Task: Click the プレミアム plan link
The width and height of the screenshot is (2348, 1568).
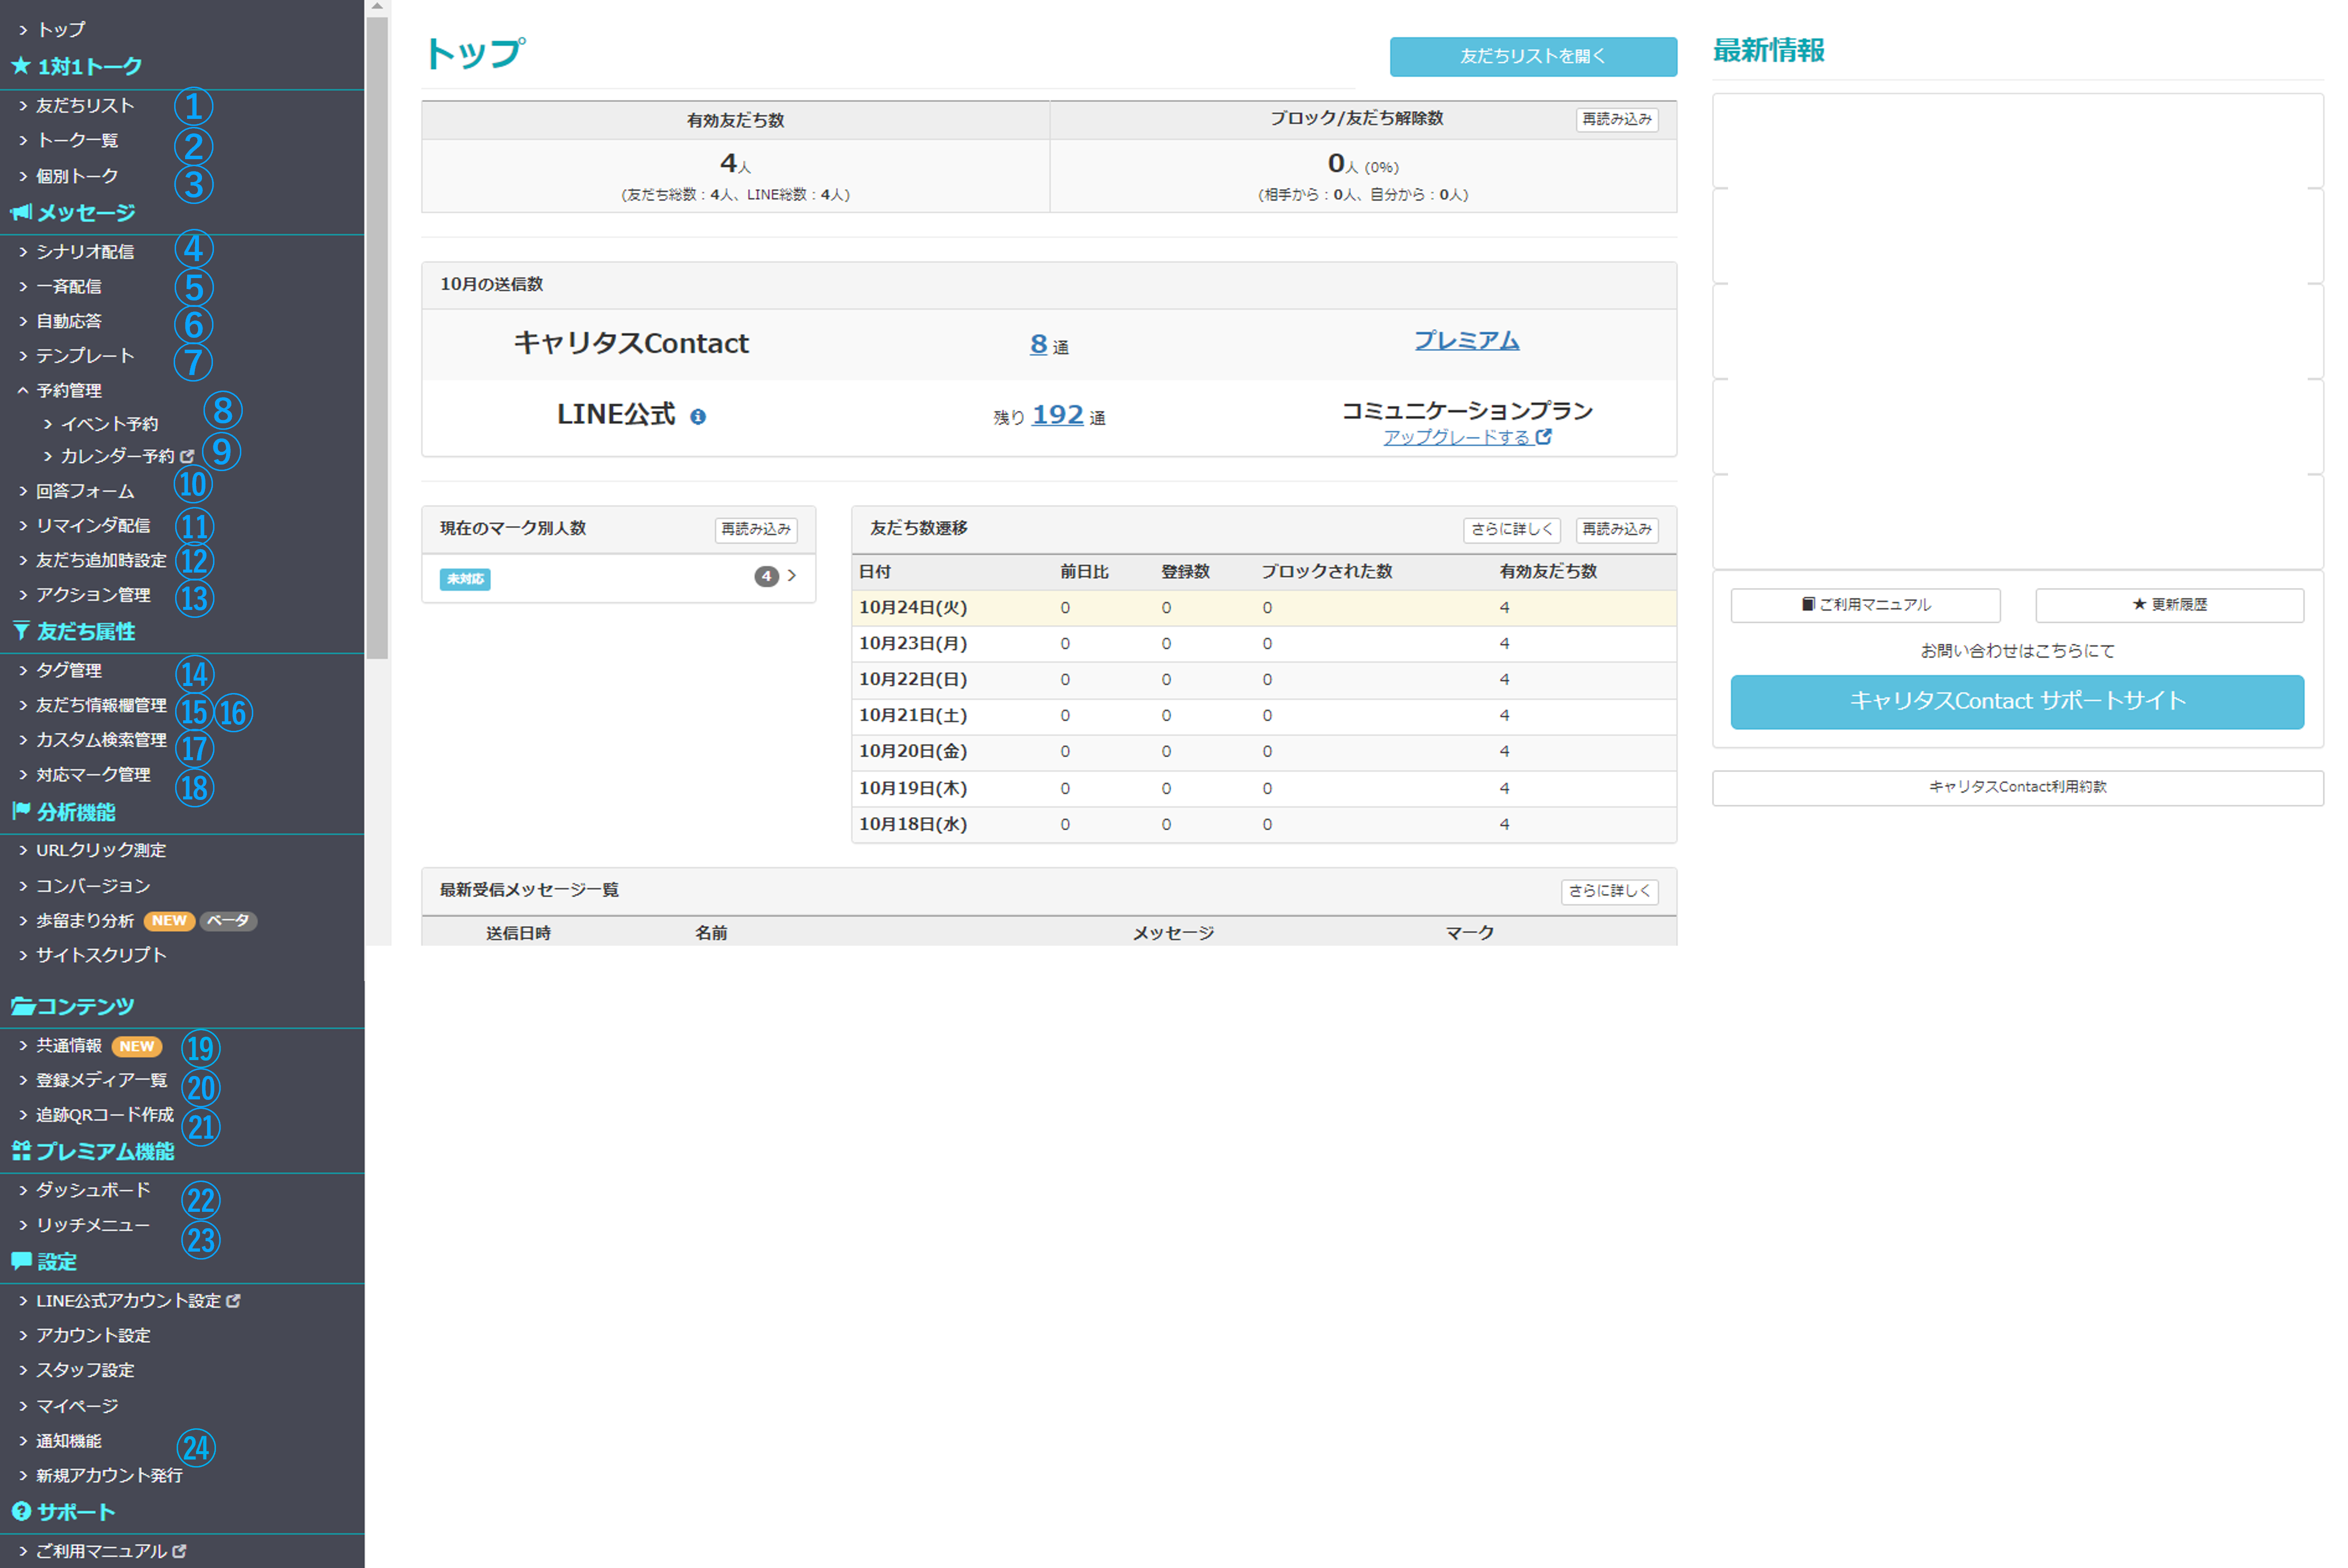Action: point(1467,340)
